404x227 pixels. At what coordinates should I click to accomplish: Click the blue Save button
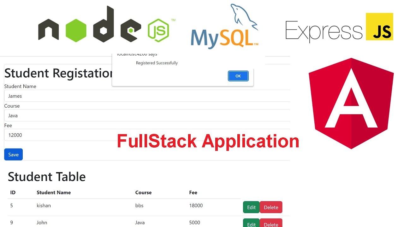click(13, 154)
